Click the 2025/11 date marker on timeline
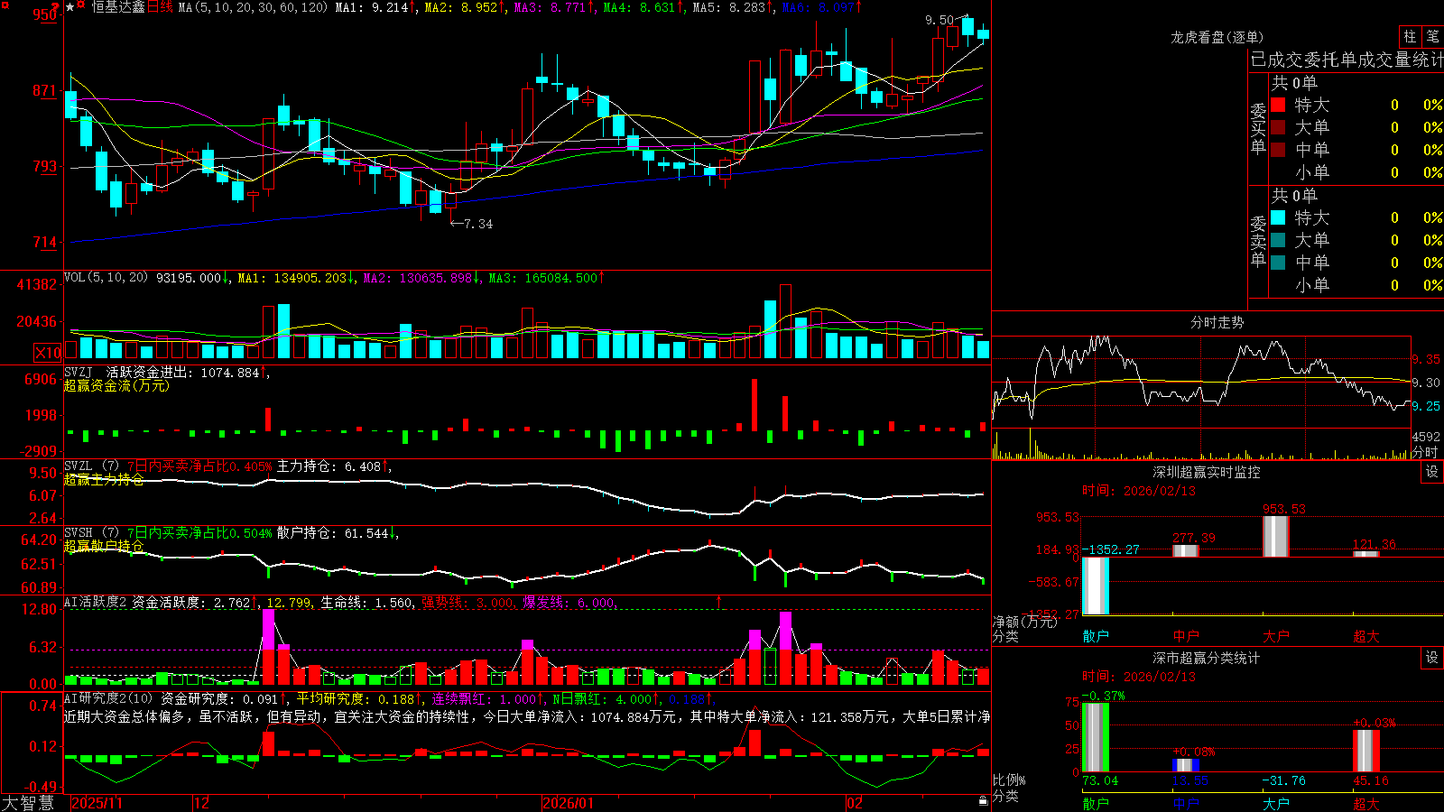The image size is (1444, 812). [97, 803]
